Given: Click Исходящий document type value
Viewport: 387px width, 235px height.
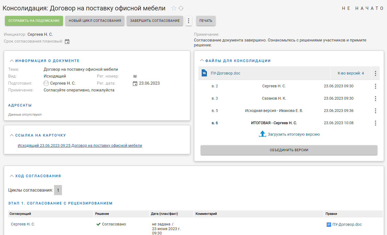Looking at the screenshot, I should coord(55,76).
